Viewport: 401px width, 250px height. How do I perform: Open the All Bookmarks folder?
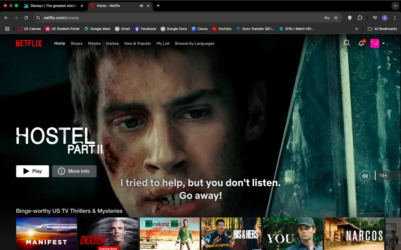pyautogui.click(x=382, y=29)
